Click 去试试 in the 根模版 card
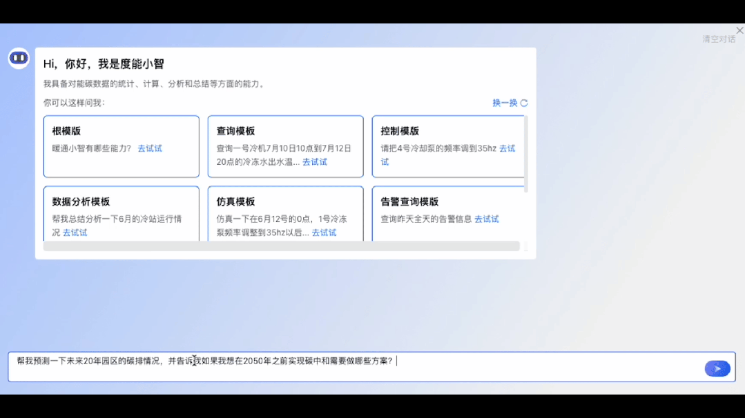745x418 pixels. point(150,148)
